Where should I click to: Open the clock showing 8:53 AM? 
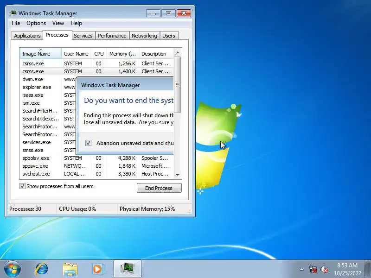[x=347, y=269]
